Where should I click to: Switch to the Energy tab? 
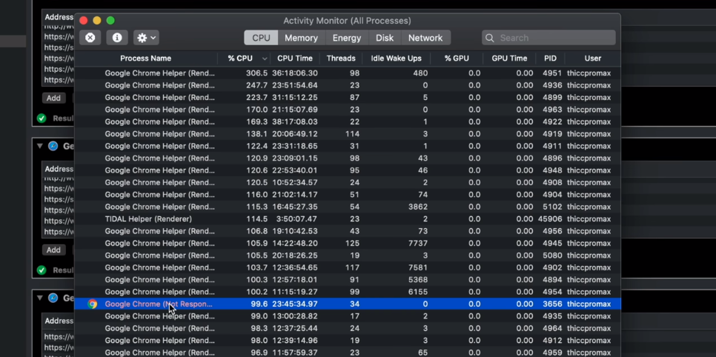coord(347,38)
